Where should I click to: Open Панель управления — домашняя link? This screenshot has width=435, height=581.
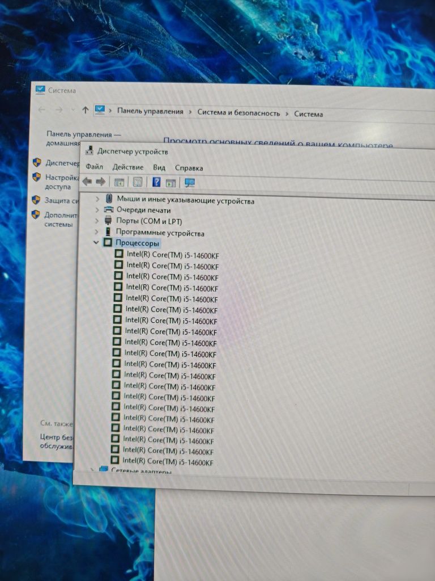click(83, 138)
